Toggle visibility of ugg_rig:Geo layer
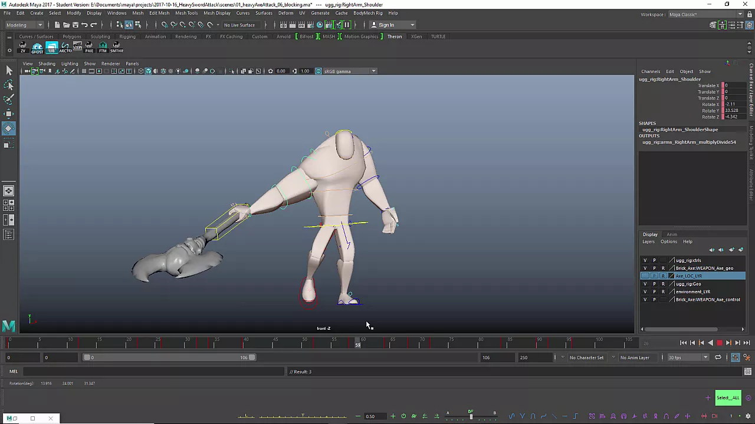 tap(645, 284)
